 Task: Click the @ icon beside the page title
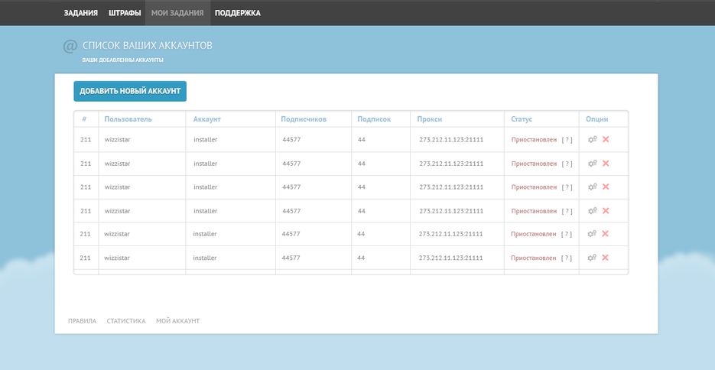pos(70,47)
